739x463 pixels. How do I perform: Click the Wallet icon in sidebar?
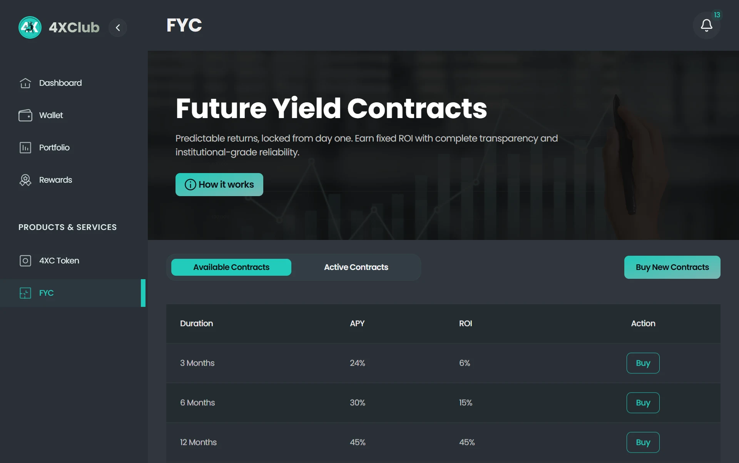[x=25, y=115]
